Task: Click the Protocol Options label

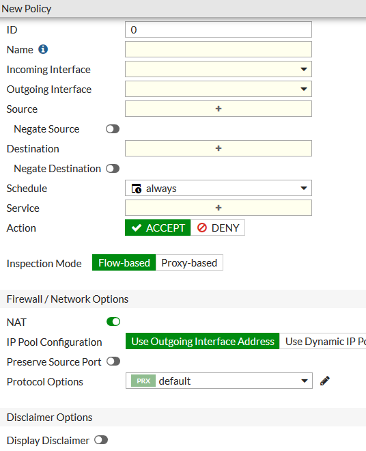Action: pos(45,382)
